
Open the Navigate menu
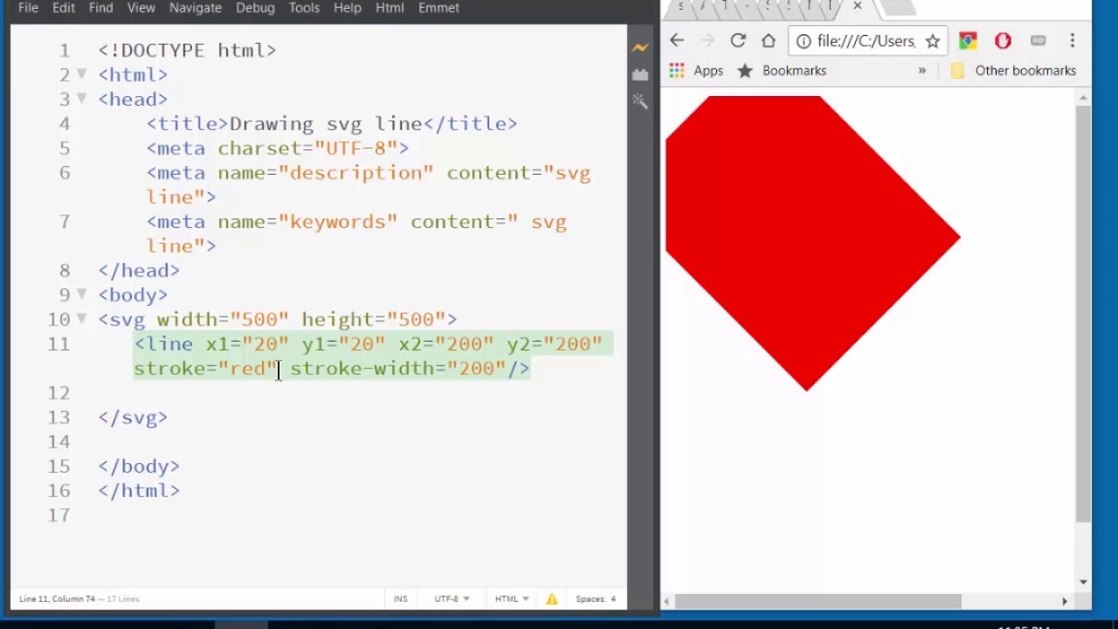coord(195,8)
